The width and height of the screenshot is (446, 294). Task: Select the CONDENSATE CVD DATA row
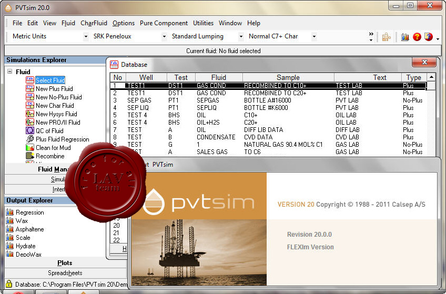[x=268, y=137]
